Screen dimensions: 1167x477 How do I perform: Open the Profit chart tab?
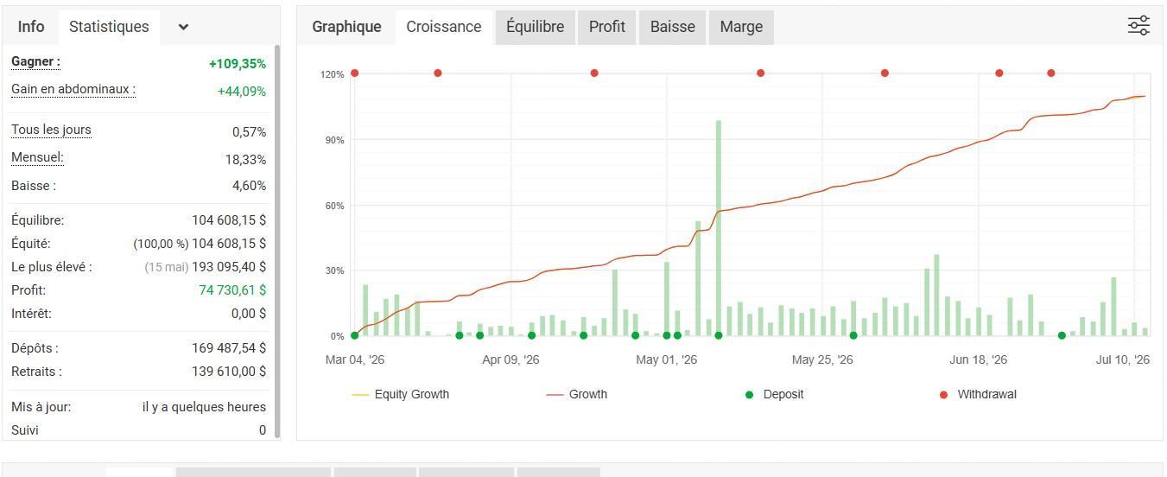tap(607, 27)
